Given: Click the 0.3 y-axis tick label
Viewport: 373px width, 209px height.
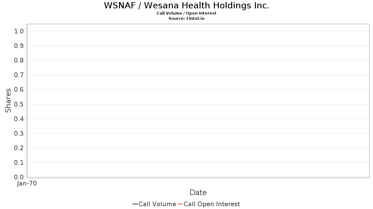Looking at the screenshot, I should click(19, 133).
